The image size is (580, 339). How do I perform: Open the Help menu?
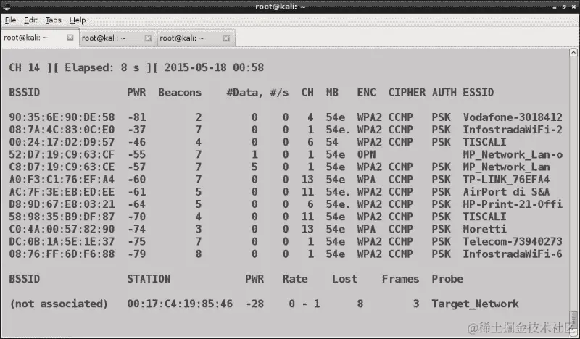(78, 20)
